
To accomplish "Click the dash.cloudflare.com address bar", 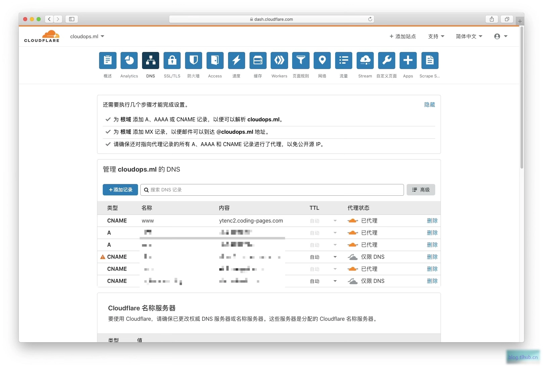I will tap(271, 19).
